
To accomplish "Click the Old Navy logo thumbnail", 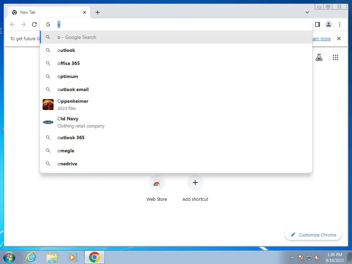I will click(x=48, y=122).
